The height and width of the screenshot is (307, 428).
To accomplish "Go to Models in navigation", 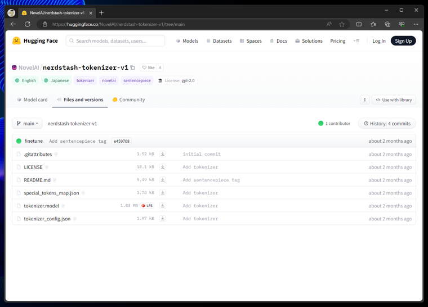I will coord(187,41).
